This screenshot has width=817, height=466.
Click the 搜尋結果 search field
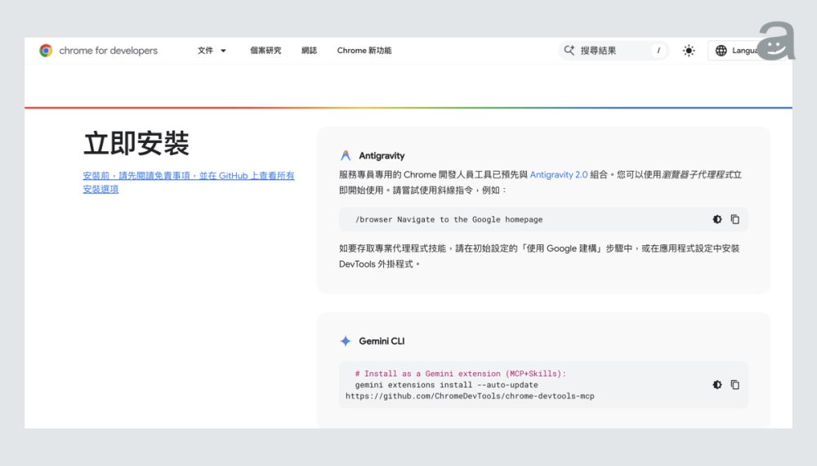coord(614,51)
